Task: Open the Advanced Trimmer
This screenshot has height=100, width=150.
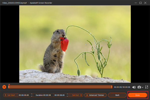Action: pyautogui.click(x=95, y=95)
